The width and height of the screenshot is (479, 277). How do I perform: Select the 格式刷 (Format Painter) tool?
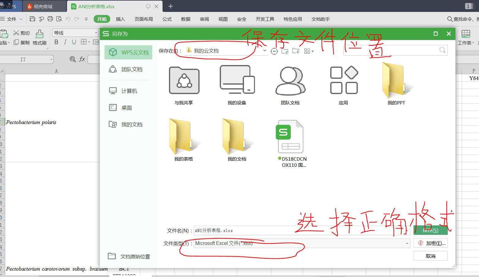[x=39, y=37]
